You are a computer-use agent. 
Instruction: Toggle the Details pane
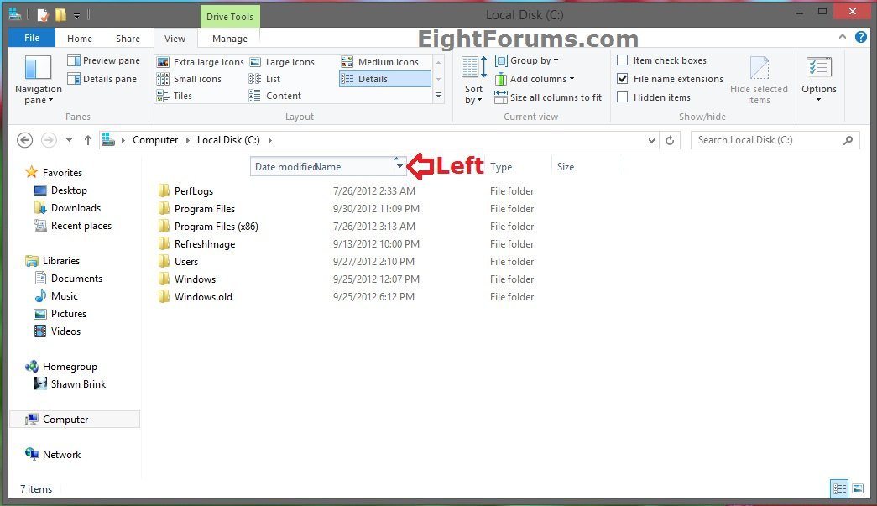(x=102, y=79)
